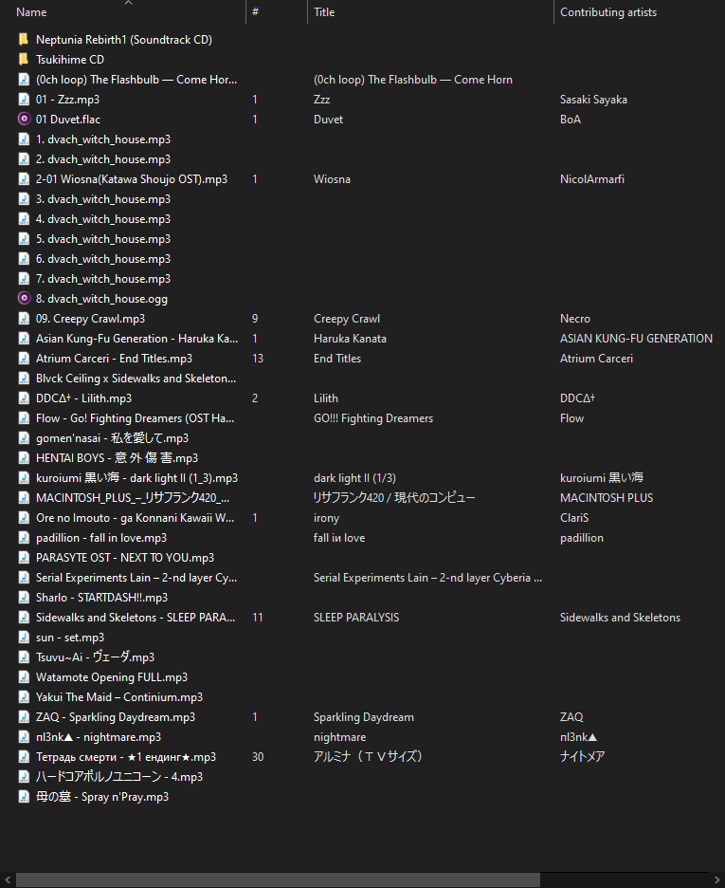
Task: Click the ClariS artist cell
Action: (574, 518)
